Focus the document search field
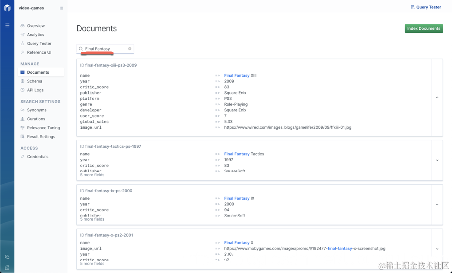The image size is (452, 273). [105, 49]
